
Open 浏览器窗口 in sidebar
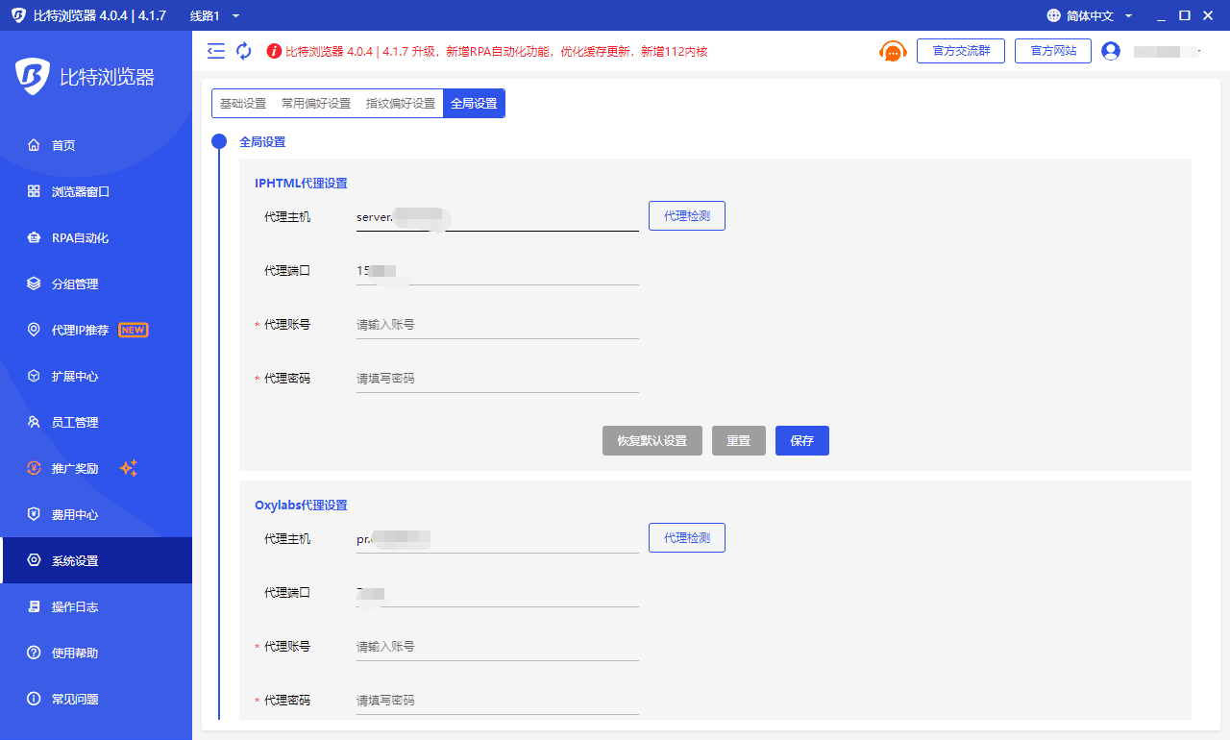81,191
